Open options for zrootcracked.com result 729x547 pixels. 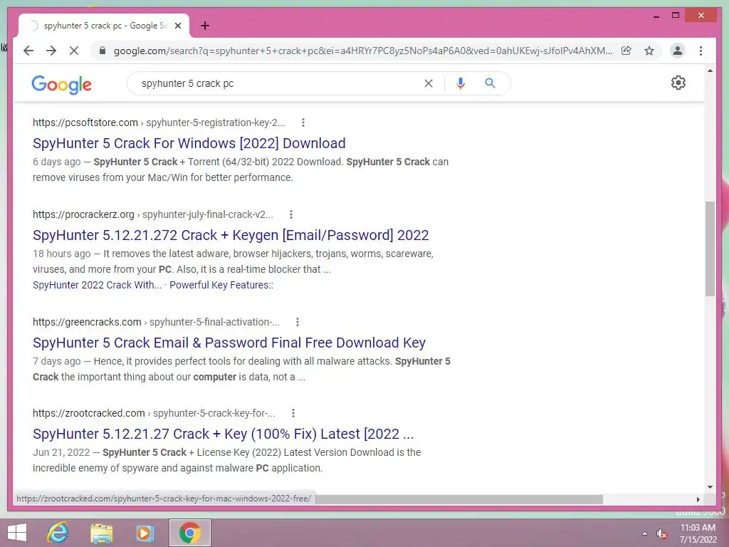[x=293, y=413]
